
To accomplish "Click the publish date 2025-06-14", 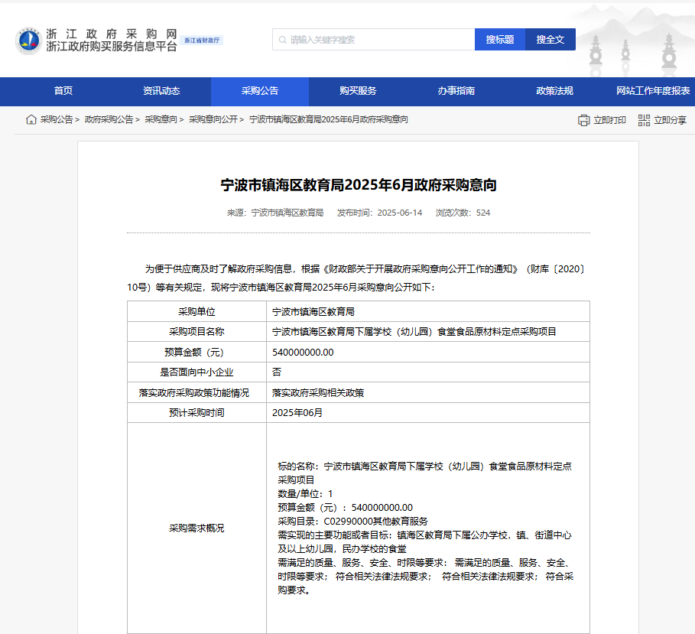I will click(x=400, y=213).
